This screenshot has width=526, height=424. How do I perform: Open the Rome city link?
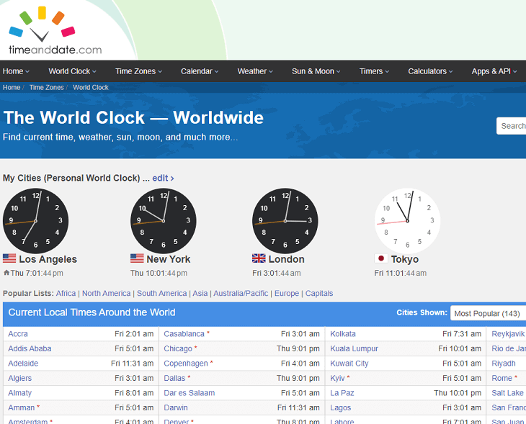[502, 378]
